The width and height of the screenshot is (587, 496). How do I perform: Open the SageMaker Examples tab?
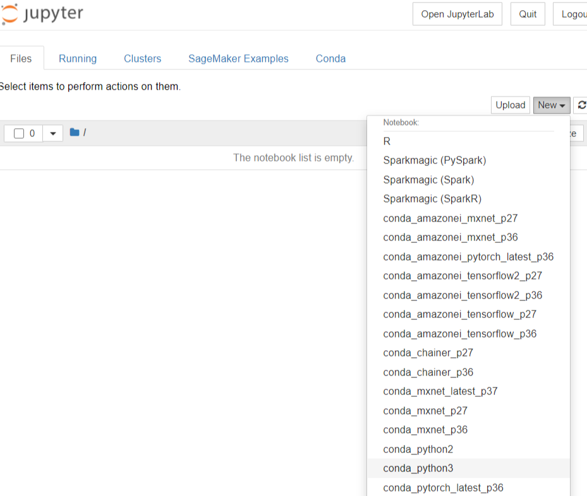pyautogui.click(x=238, y=59)
